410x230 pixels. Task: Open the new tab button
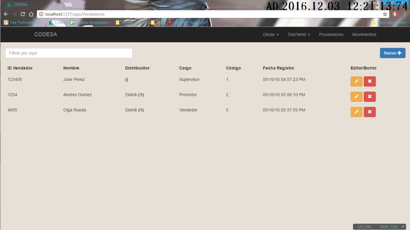coord(68,4)
